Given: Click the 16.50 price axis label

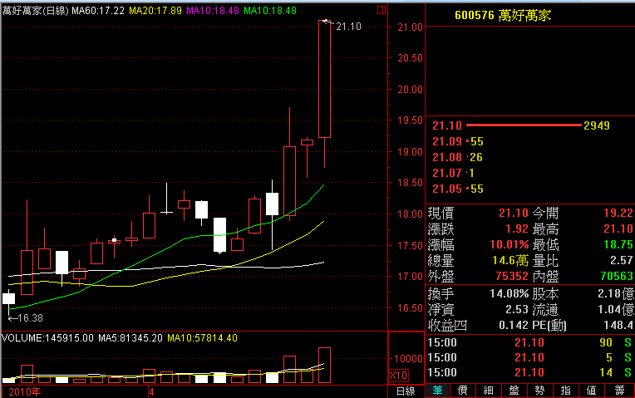Looking at the screenshot, I should click(411, 307).
